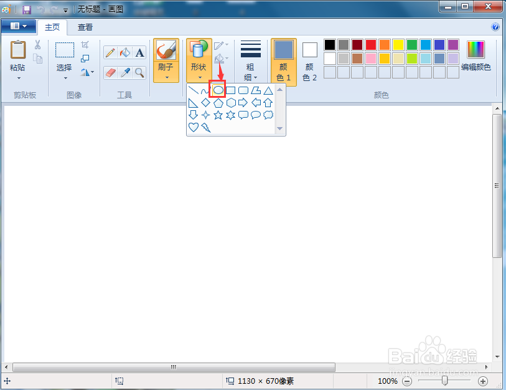The image size is (506, 390).
Task: Click the vertical scrollbar down arrow
Action: pyautogui.click(x=497, y=357)
